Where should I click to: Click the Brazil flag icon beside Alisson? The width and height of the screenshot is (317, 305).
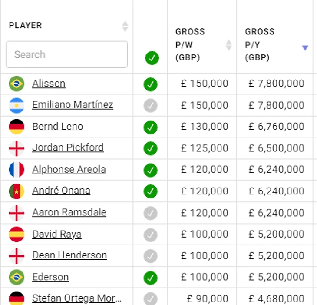coord(17,84)
